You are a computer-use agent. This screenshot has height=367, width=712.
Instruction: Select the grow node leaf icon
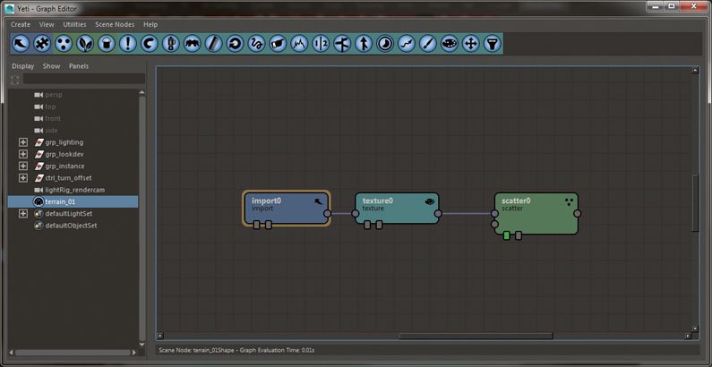pos(85,44)
